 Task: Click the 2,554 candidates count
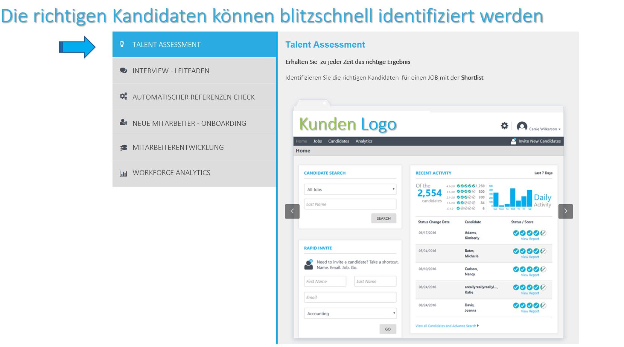point(429,193)
